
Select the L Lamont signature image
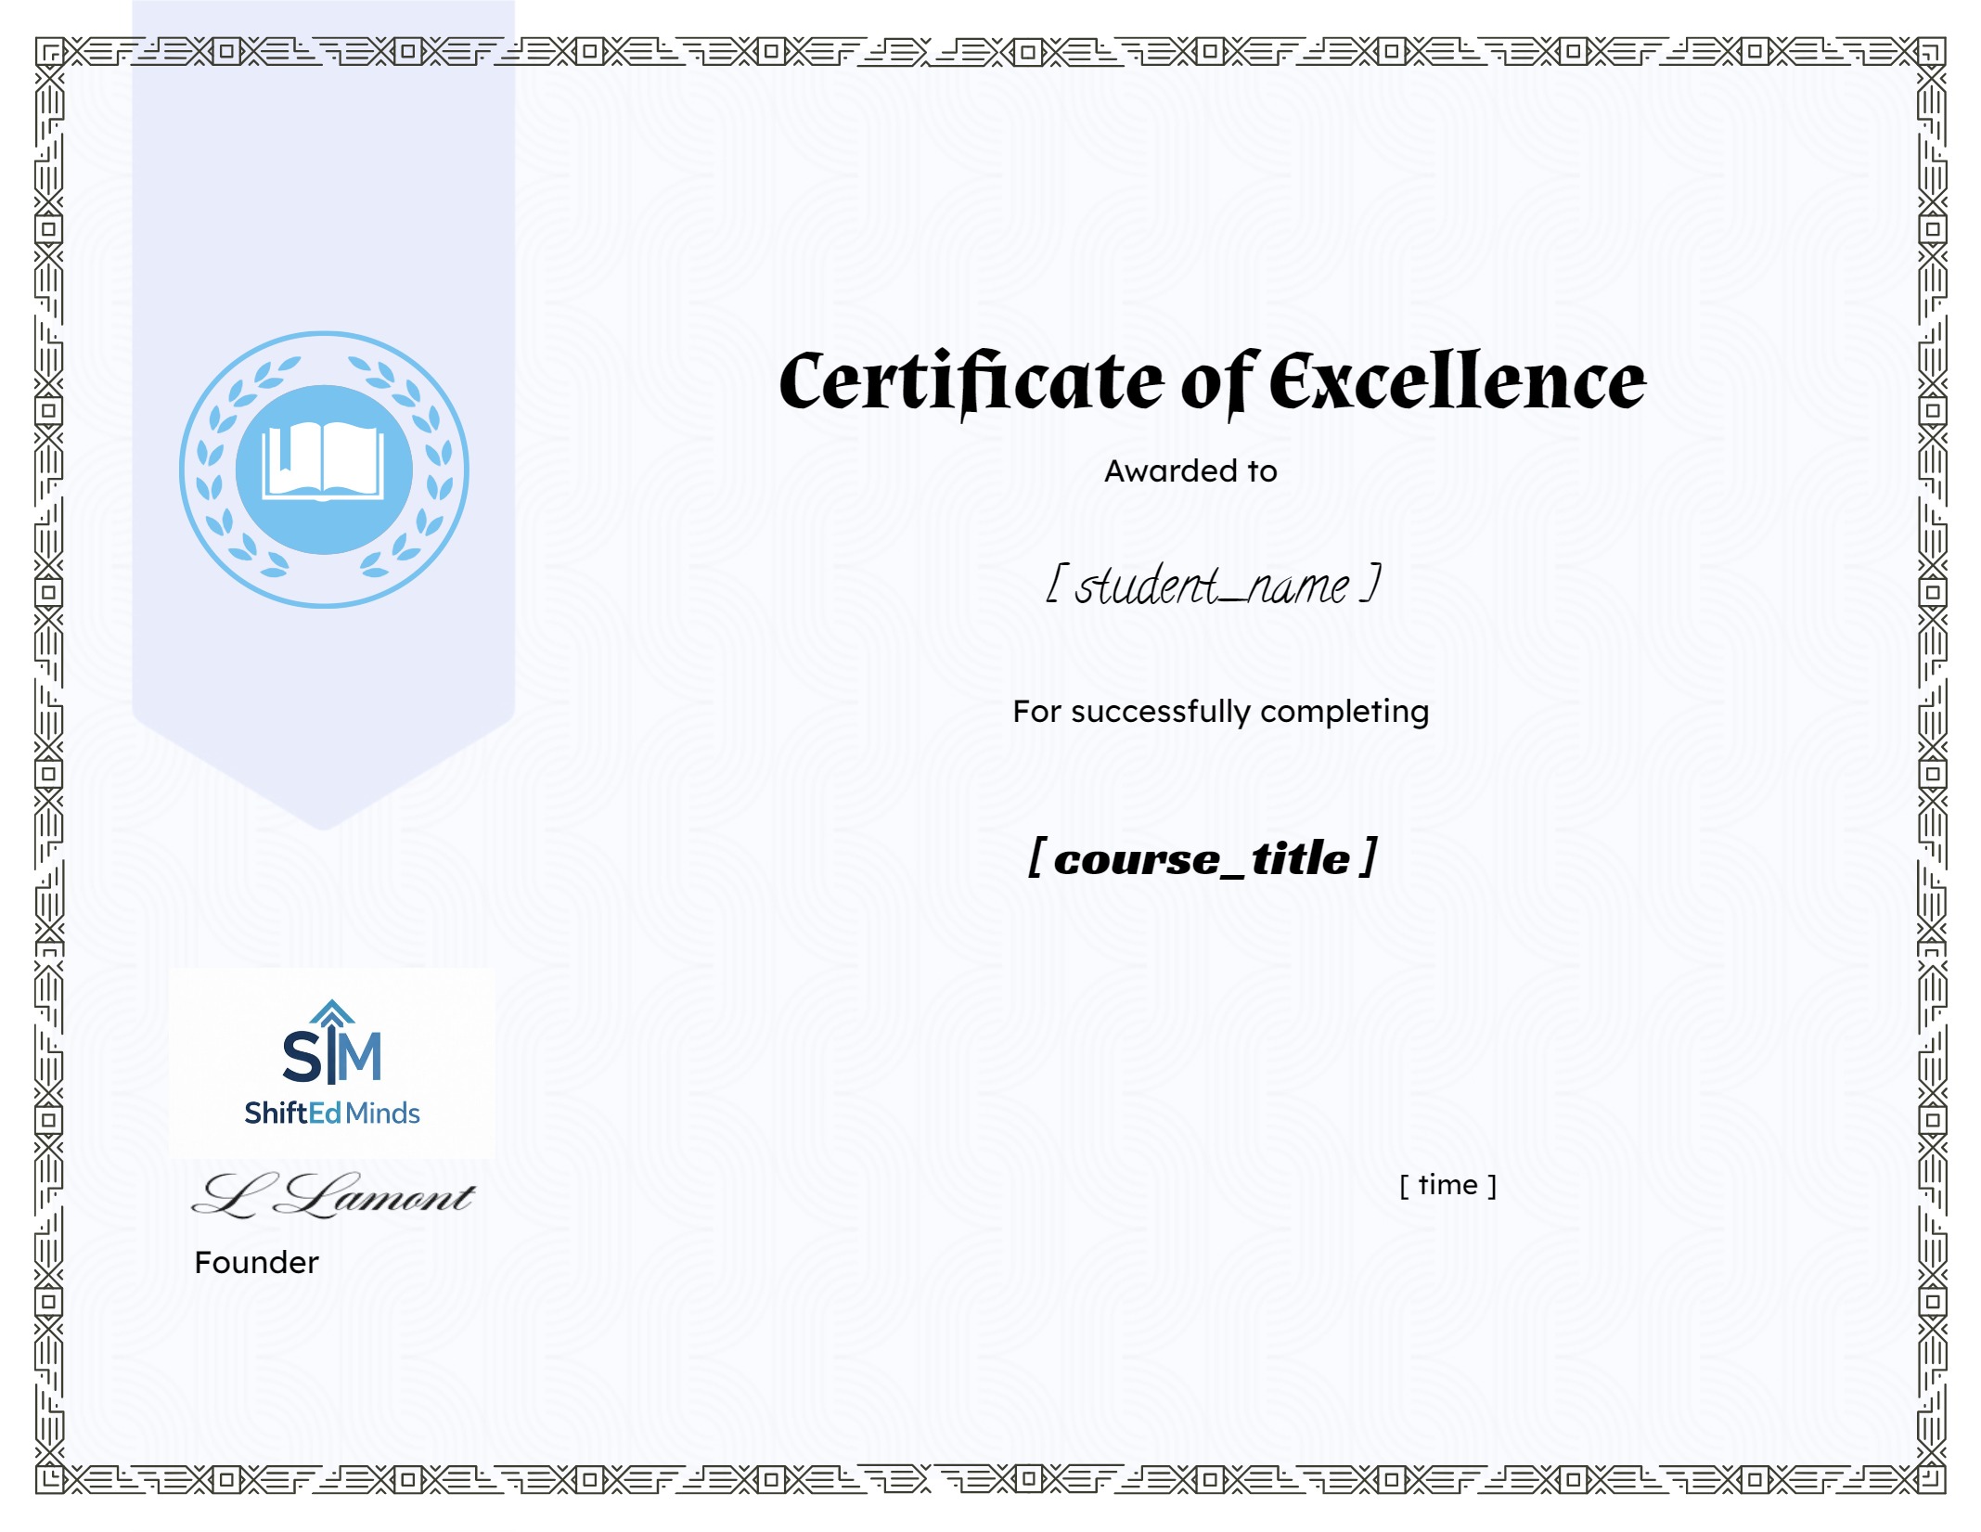(x=333, y=1195)
